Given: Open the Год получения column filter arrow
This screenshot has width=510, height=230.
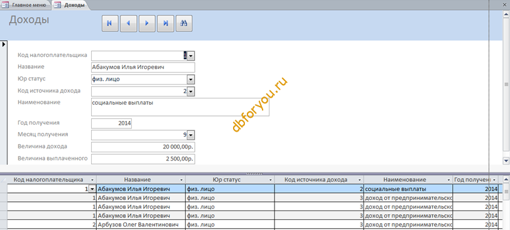Looking at the screenshot, I should coord(494,180).
